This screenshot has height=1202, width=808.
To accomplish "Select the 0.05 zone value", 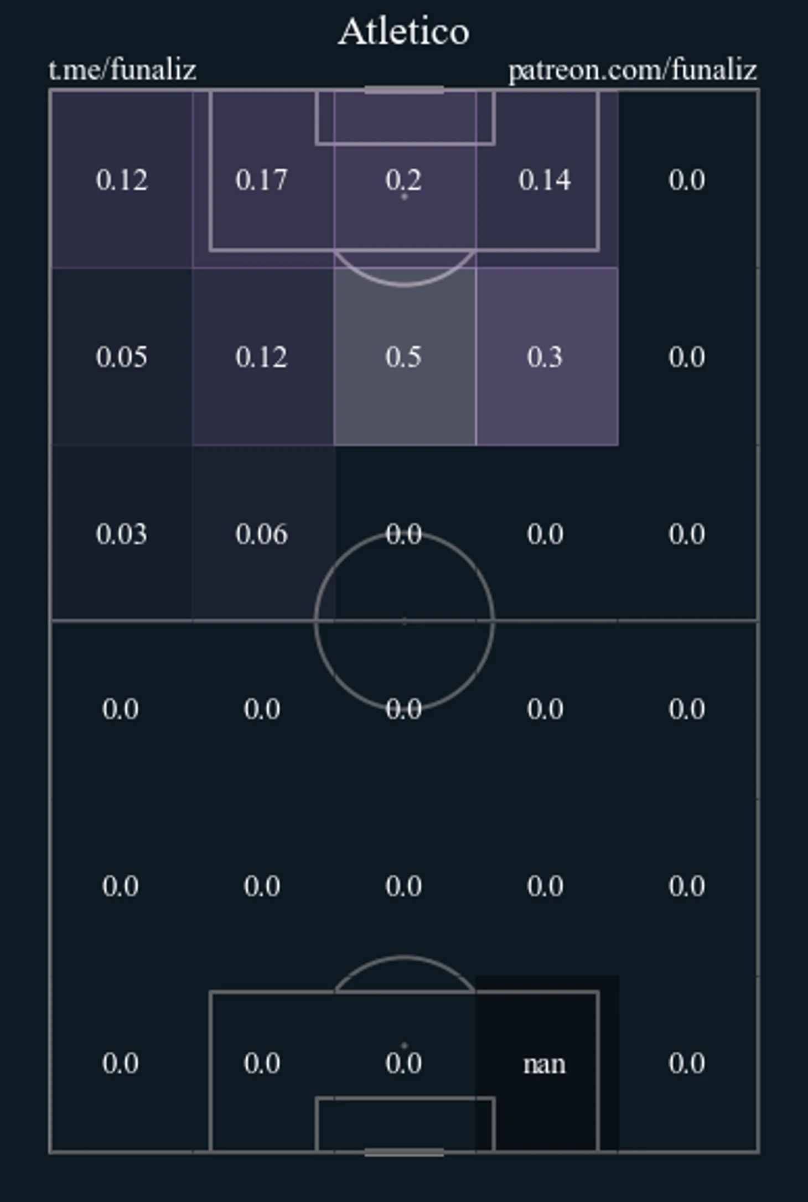I will coord(122,357).
